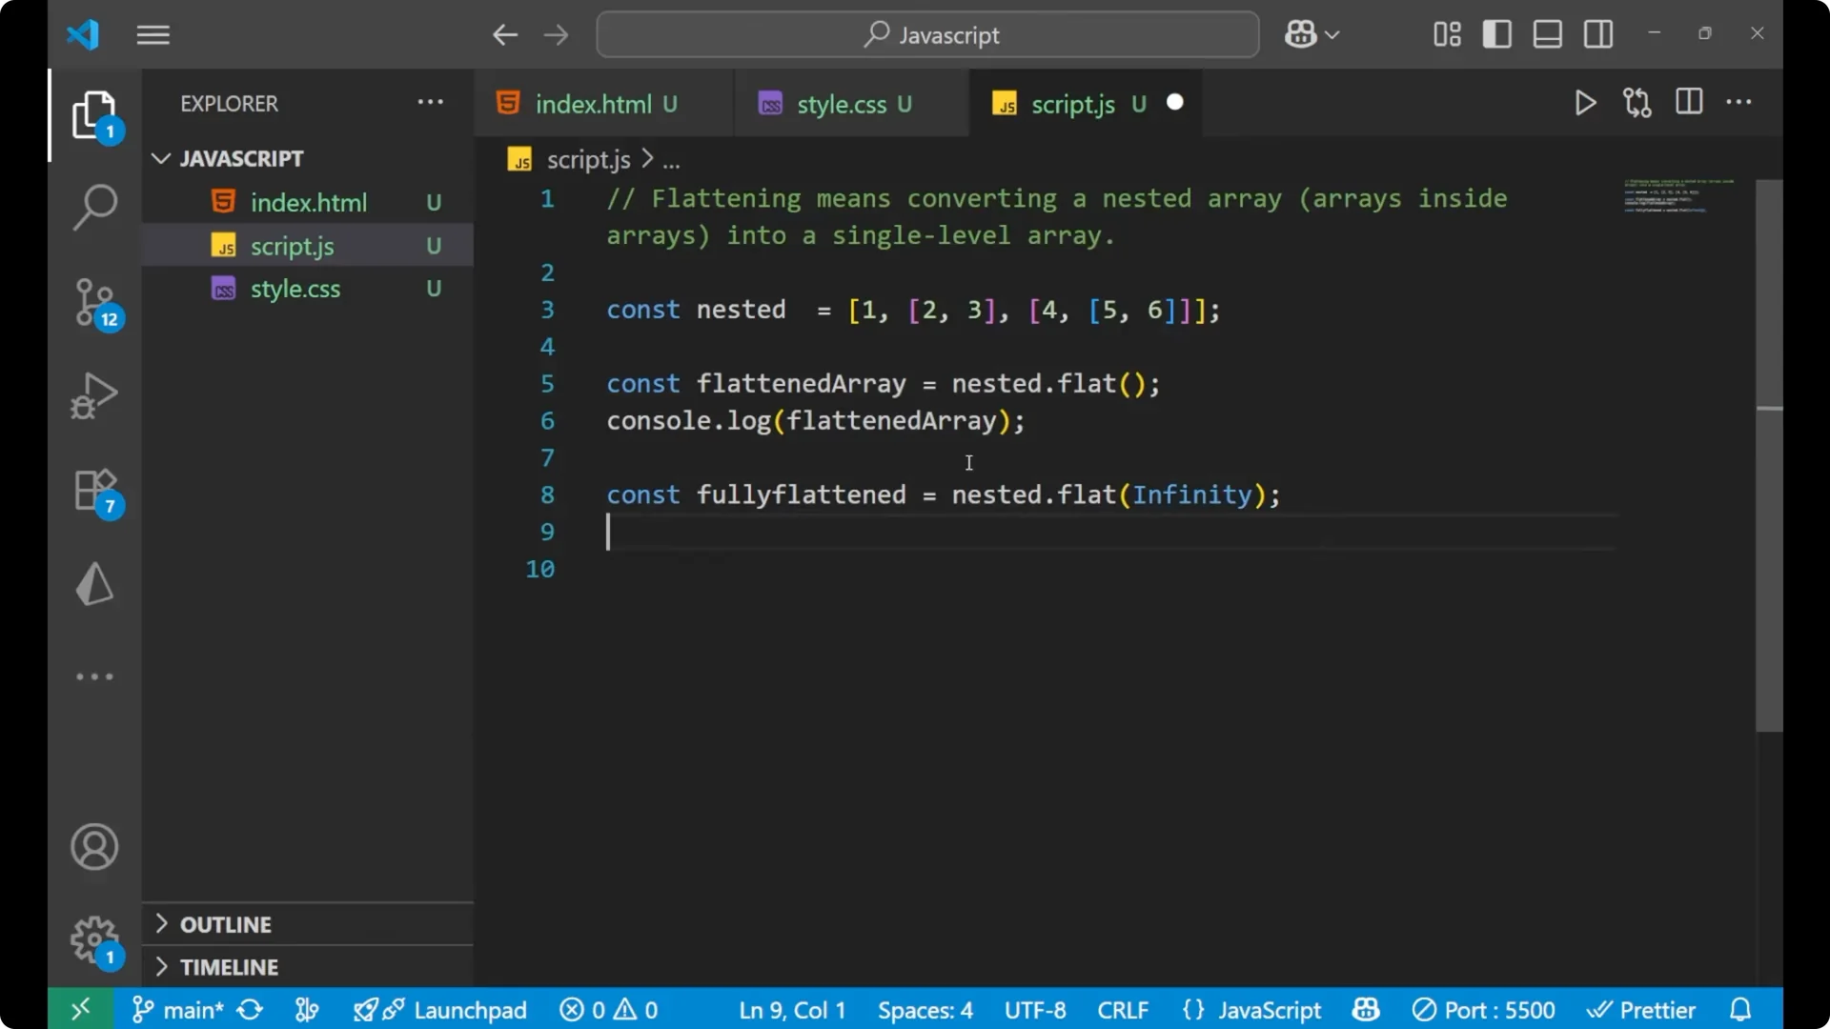Open the Explorer view
Image resolution: width=1830 pixels, height=1029 pixels.
pos(94,114)
